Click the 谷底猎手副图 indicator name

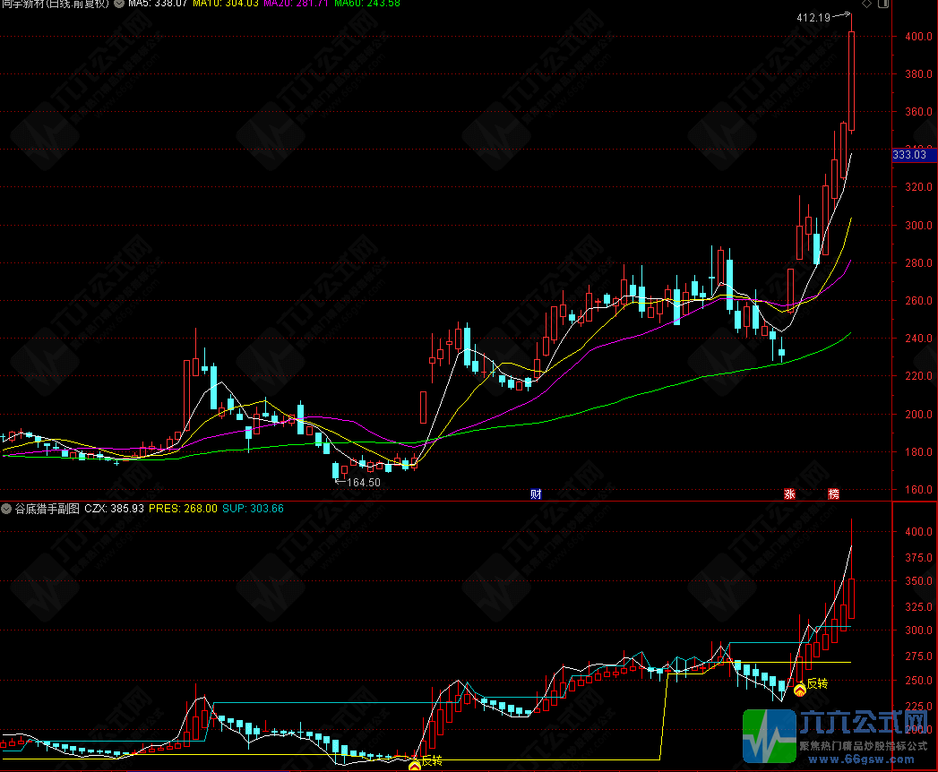pos(47,509)
